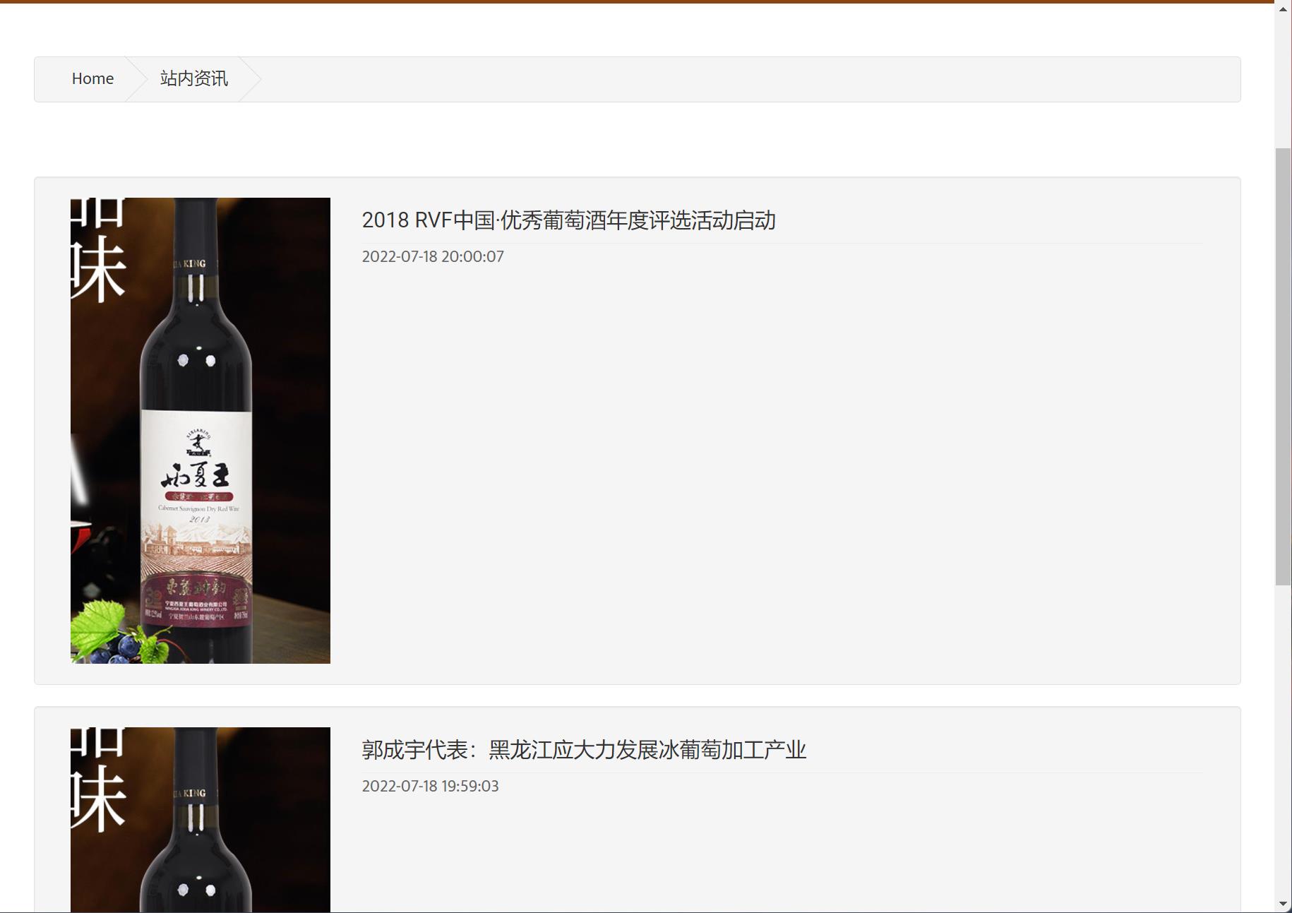Click the timestamp 2022-07-18 19:59:03
Screen dimensions: 1292x913
[430, 786]
